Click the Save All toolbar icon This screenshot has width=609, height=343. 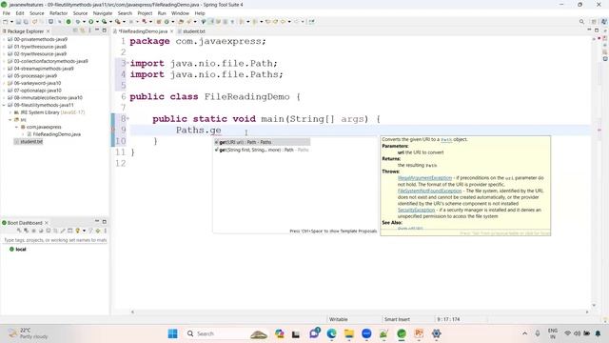26,22
